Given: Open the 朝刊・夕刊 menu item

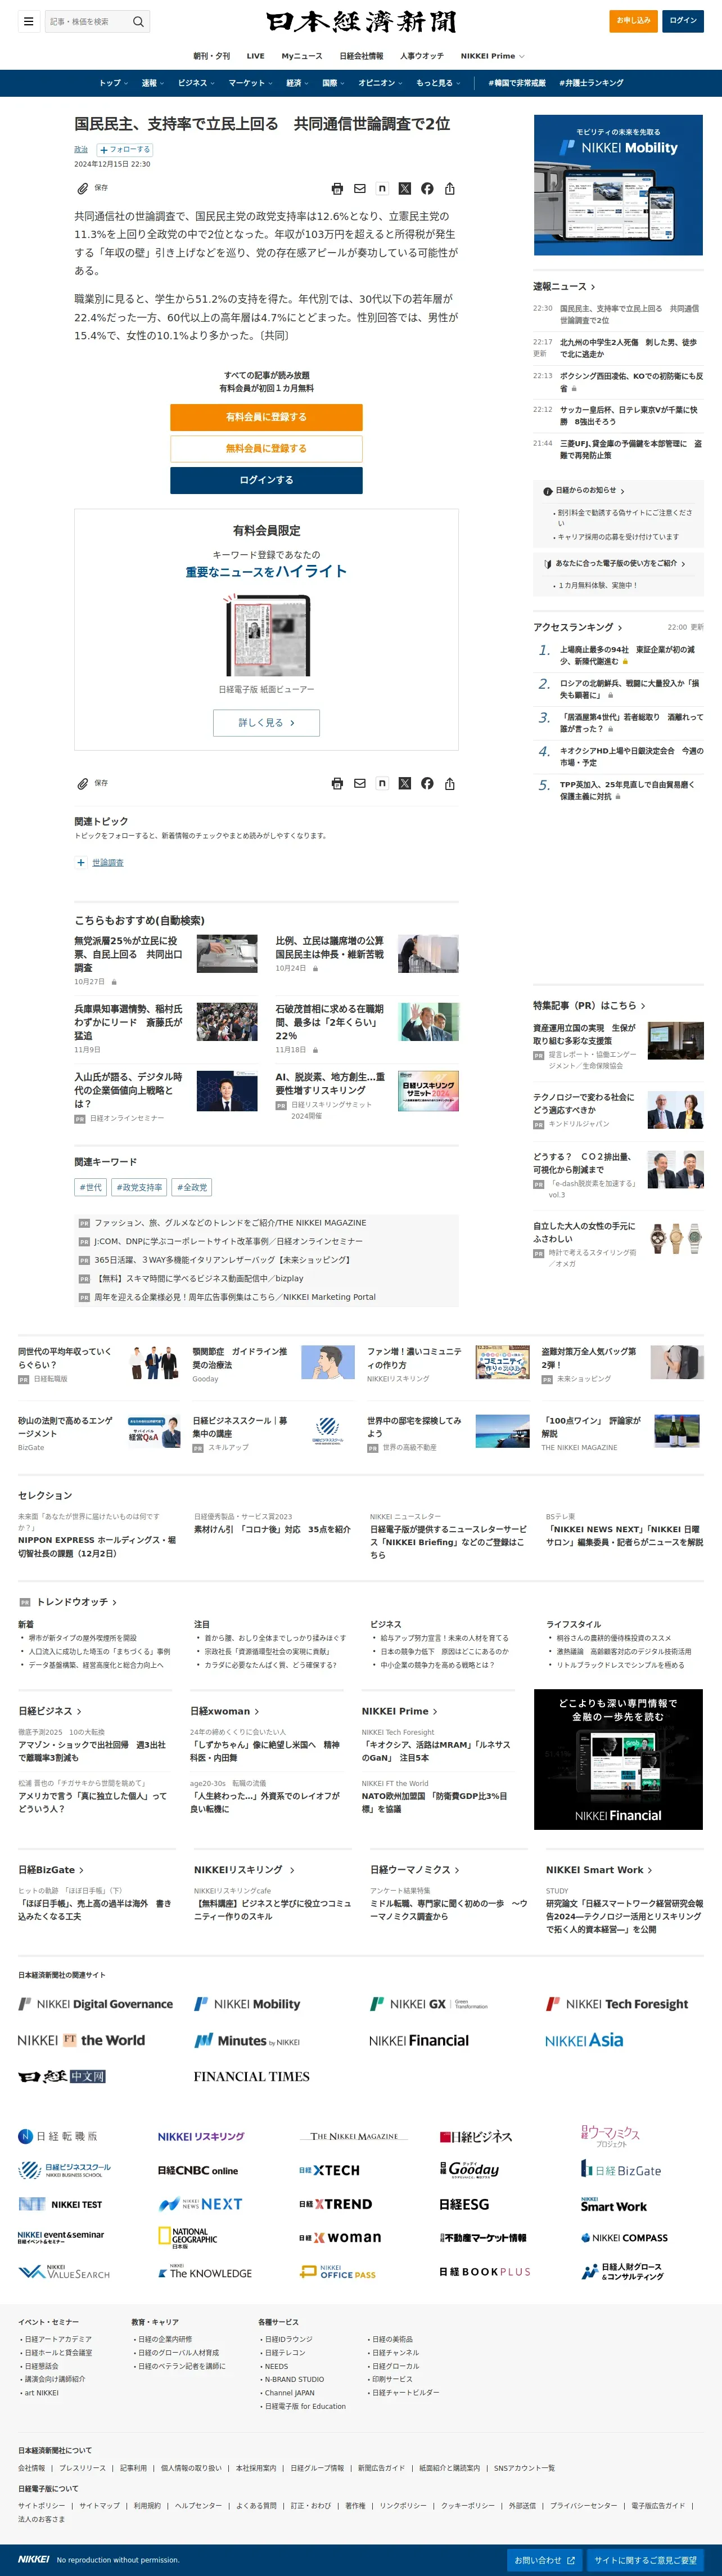Looking at the screenshot, I should click(211, 56).
